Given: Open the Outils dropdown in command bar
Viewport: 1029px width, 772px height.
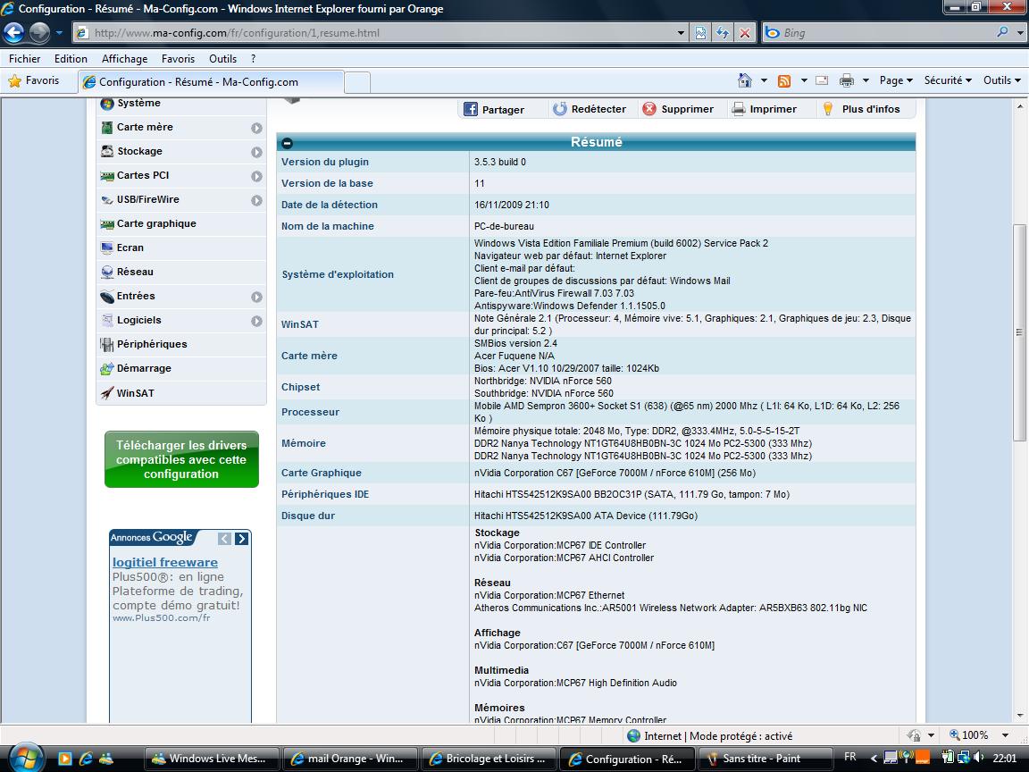Looking at the screenshot, I should point(1002,80).
